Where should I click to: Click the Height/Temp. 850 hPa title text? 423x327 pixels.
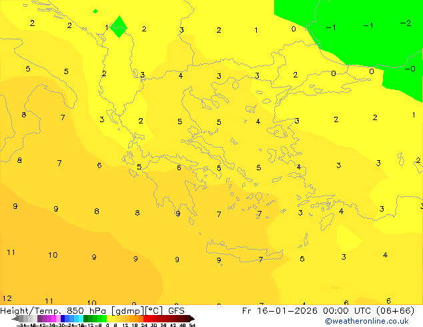(x=55, y=311)
